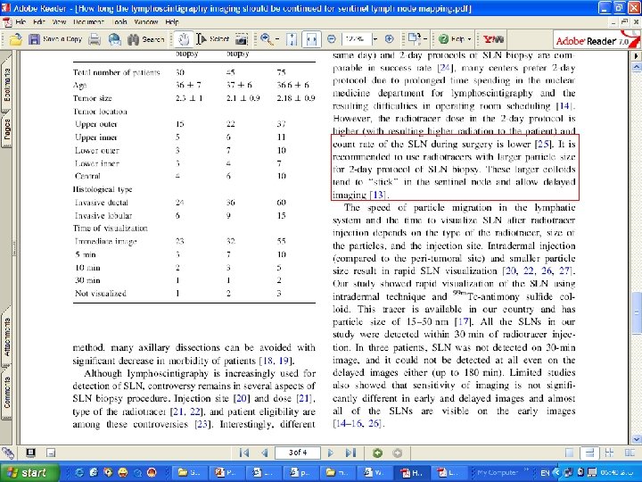Screen dimensions: 642x482
Task: Click the scrollbar down arrow
Action: [x=637, y=438]
